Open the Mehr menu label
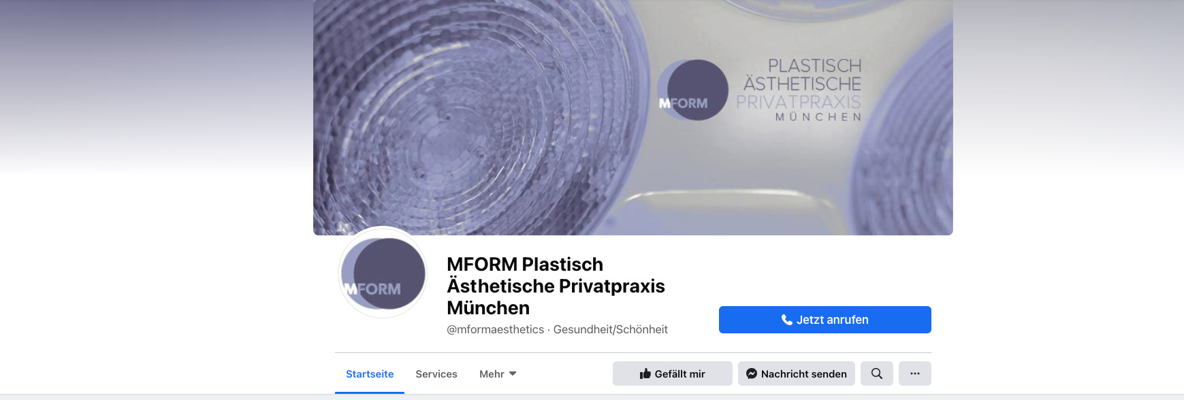 (492, 373)
